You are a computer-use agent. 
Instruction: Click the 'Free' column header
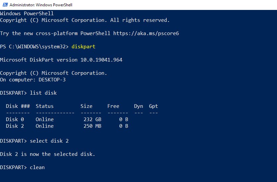pos(113,106)
